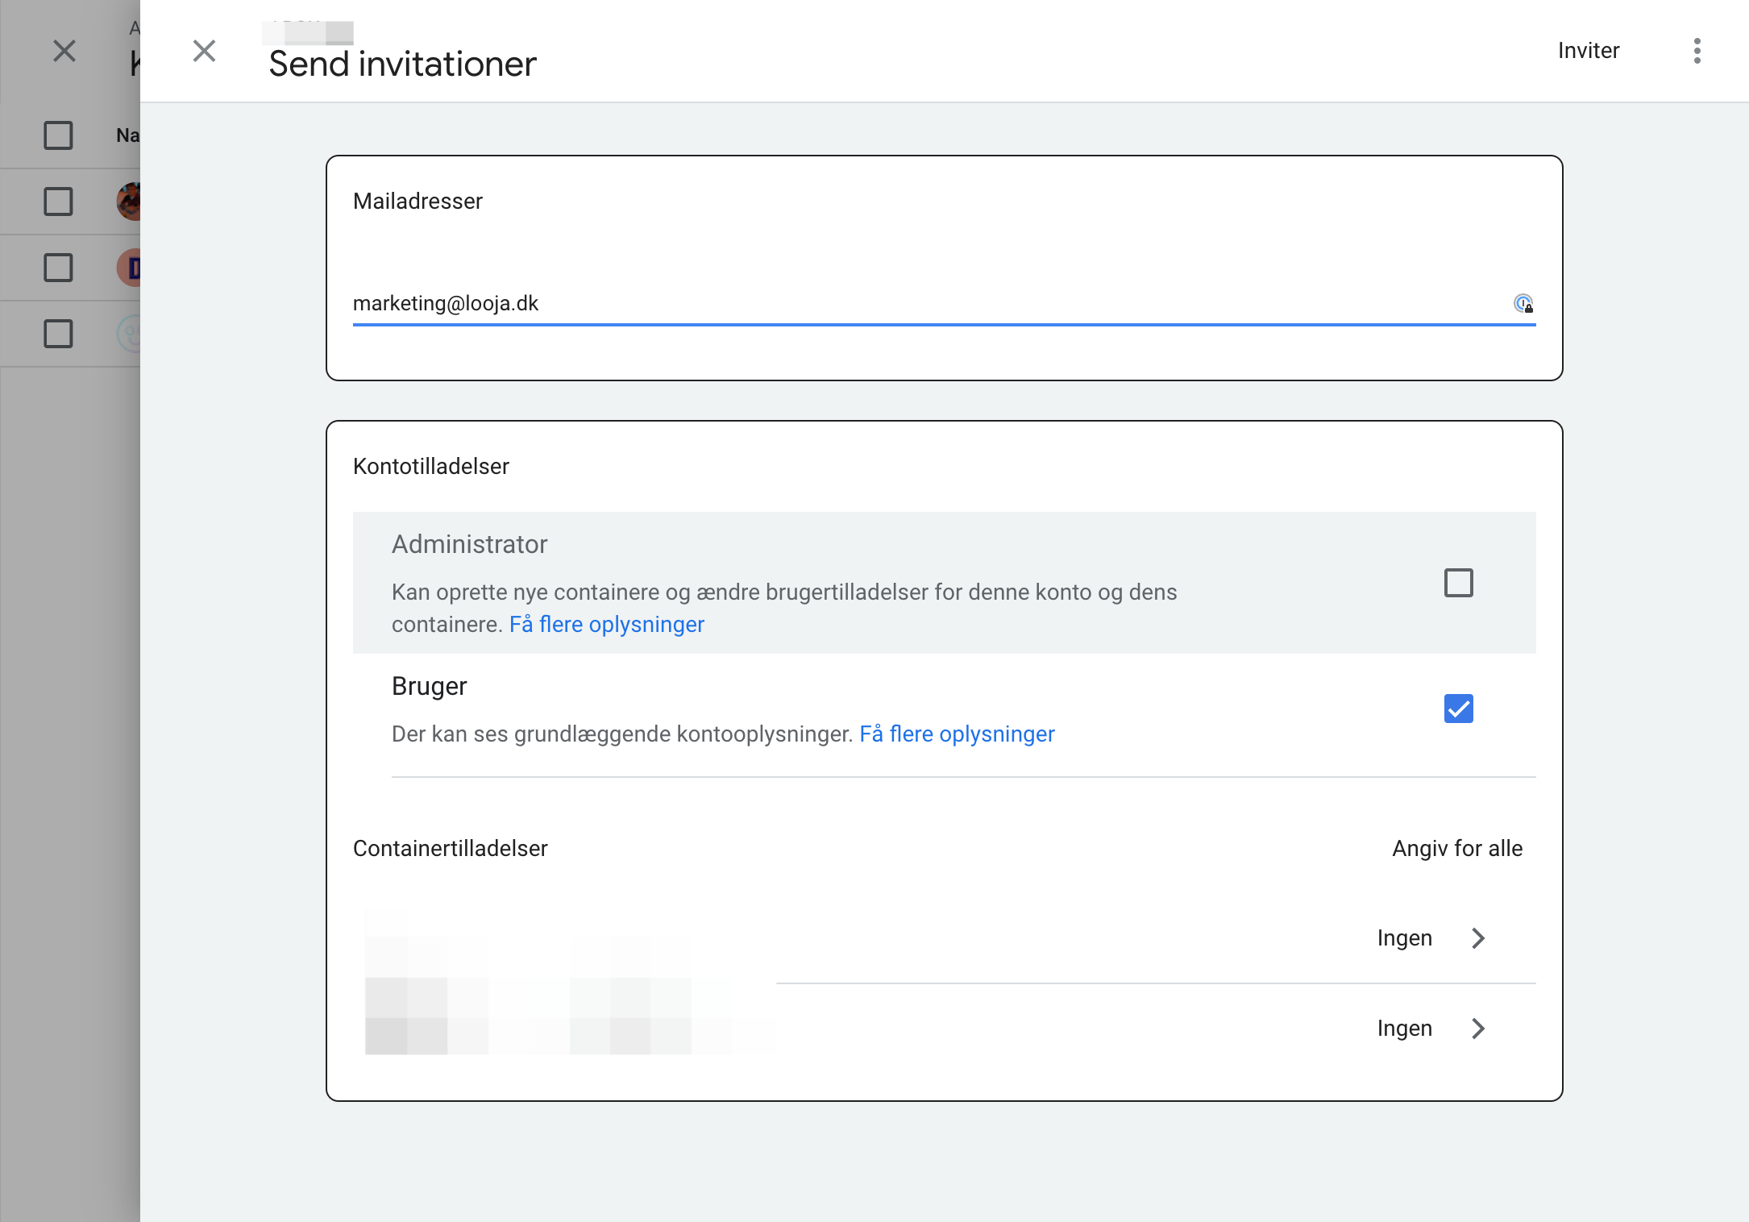
Task: Uncheck the Bruger permission checkbox
Action: pyautogui.click(x=1458, y=709)
